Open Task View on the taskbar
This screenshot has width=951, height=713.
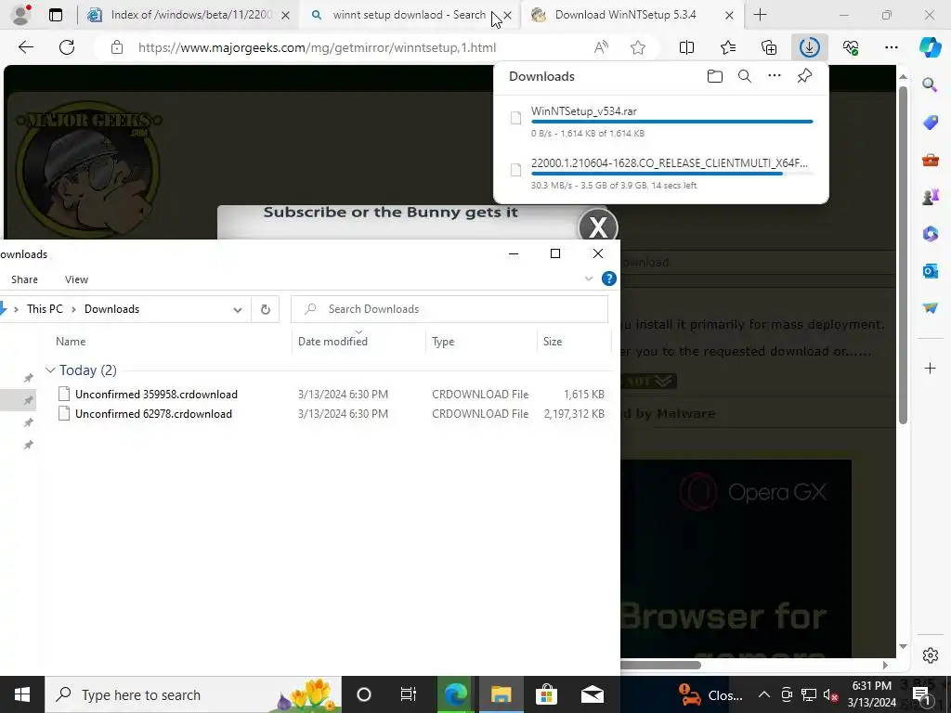(409, 694)
